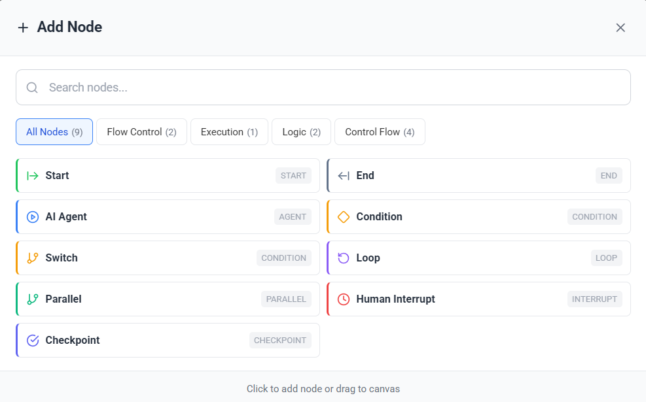Viewport: 646px width, 402px height.
Task: Click the Condition diamond icon
Action: click(344, 217)
